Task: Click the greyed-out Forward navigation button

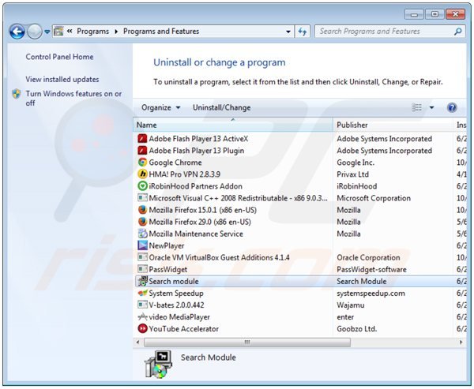Action: click(x=35, y=31)
